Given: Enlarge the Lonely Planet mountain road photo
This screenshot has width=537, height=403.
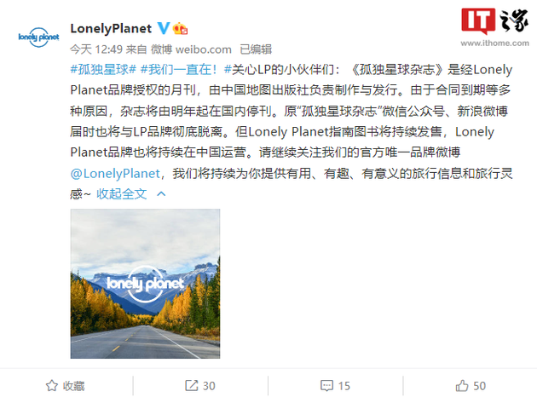Looking at the screenshot, I should [x=145, y=284].
